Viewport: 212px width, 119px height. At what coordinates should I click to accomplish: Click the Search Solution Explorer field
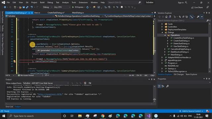pos(182,20)
